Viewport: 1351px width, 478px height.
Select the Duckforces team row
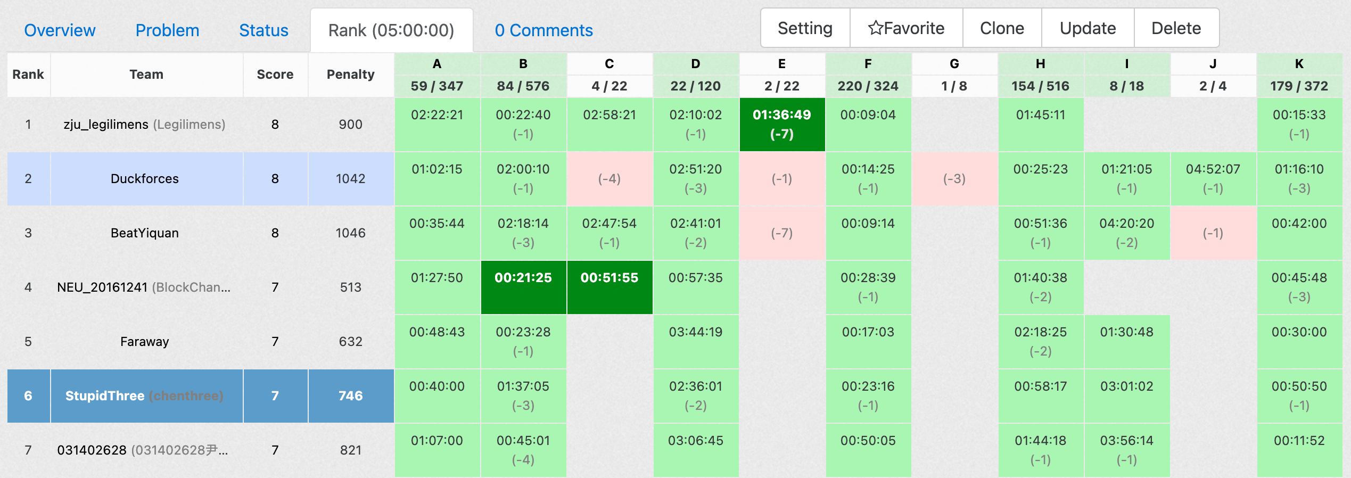click(x=144, y=179)
